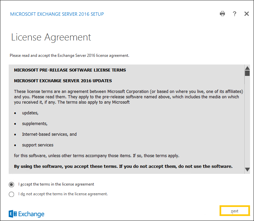254x221 pixels.
Task: Open setup help with question mark icon
Action: [x=234, y=14]
